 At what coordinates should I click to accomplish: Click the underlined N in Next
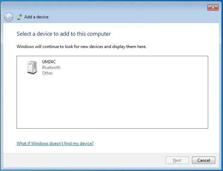[x=174, y=160]
